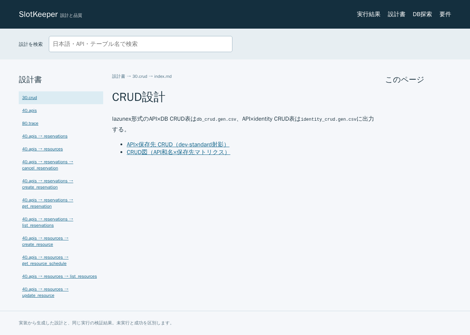Open list_resources sidebar link
This screenshot has height=335, width=470.
[61, 276]
